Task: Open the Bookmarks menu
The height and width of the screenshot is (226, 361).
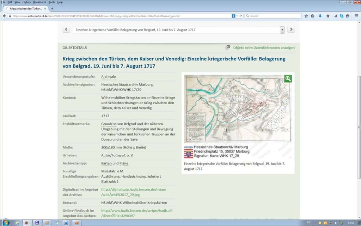Action: [x=39, y=2]
